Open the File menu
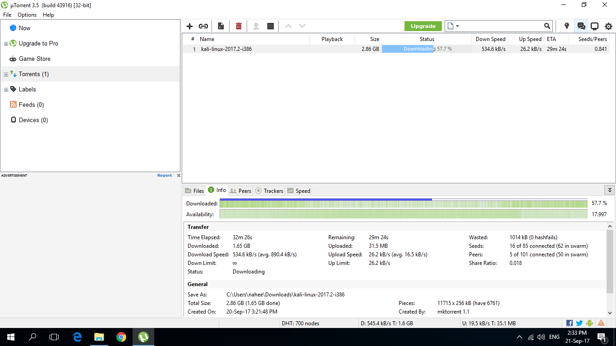616x346 pixels. pos(7,15)
